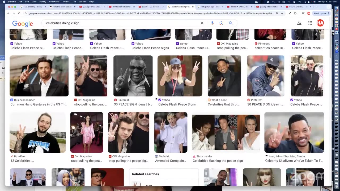Viewport: 340px width, 191px height.
Task: Open a new browser tab
Action: pyautogui.click(x=316, y=7)
